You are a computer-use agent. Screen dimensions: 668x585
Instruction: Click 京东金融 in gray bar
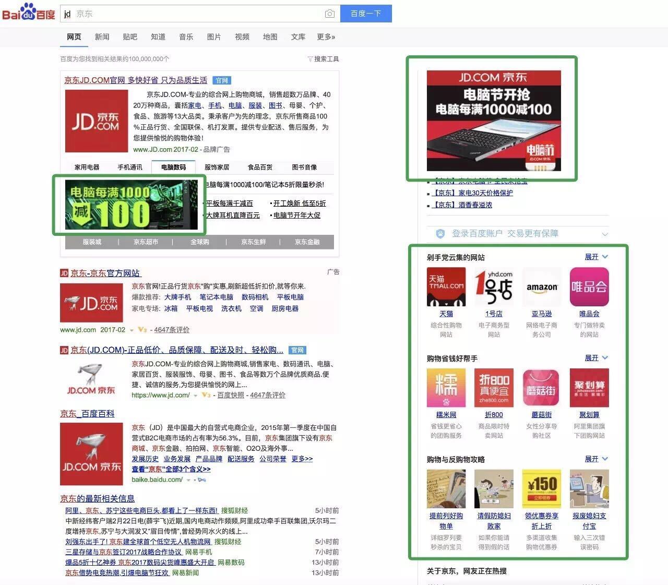tap(307, 242)
